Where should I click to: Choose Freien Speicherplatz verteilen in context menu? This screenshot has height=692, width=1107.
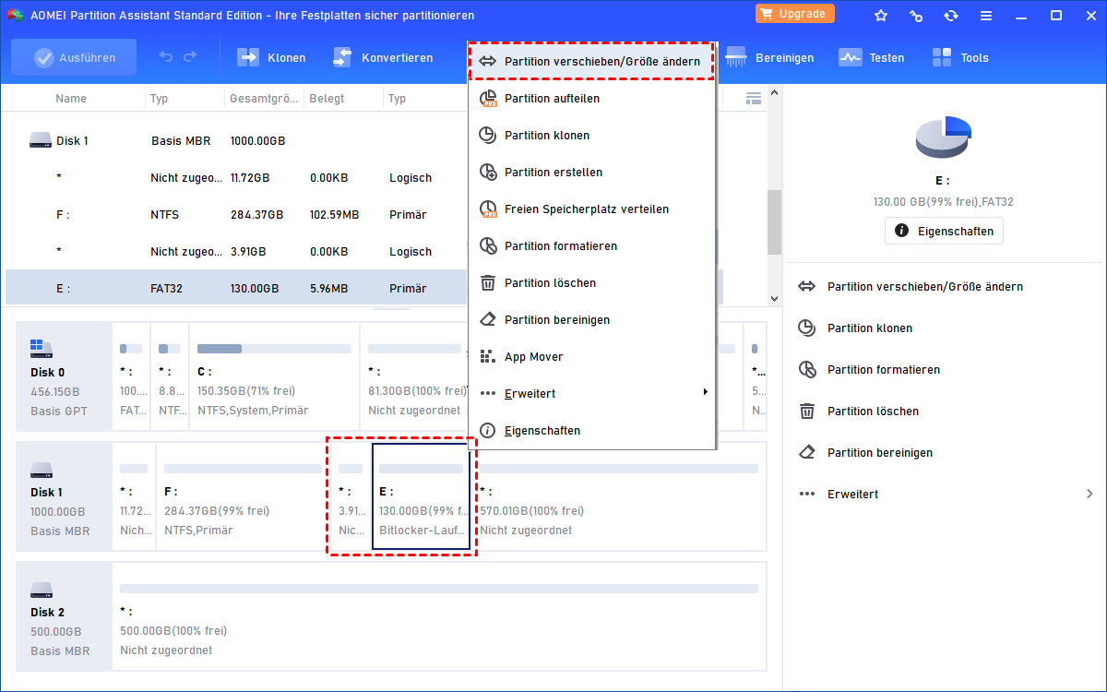coord(591,209)
